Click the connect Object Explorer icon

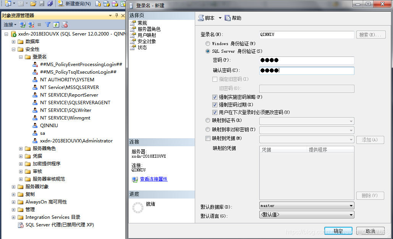tap(23, 24)
